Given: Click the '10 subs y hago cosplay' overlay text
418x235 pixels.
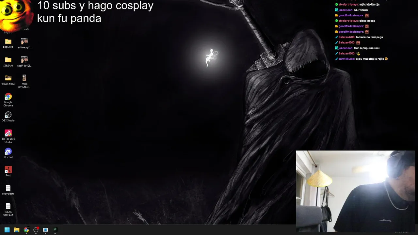Looking at the screenshot, I should click(x=95, y=6).
